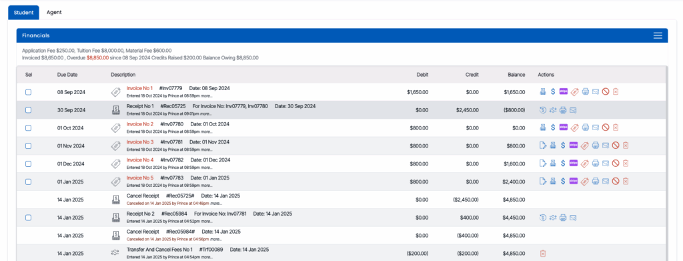Open the Financials panel hamburger menu

coord(658,35)
